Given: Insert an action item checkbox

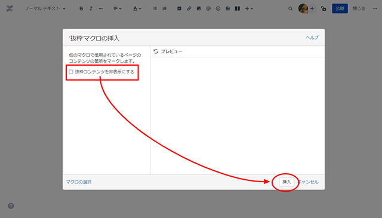Looking at the screenshot, I should [x=179, y=8].
